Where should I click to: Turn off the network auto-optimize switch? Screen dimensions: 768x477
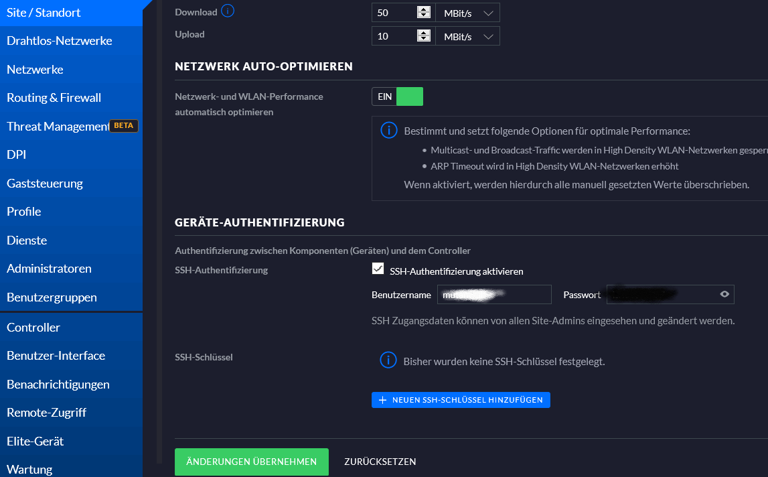[x=398, y=96]
